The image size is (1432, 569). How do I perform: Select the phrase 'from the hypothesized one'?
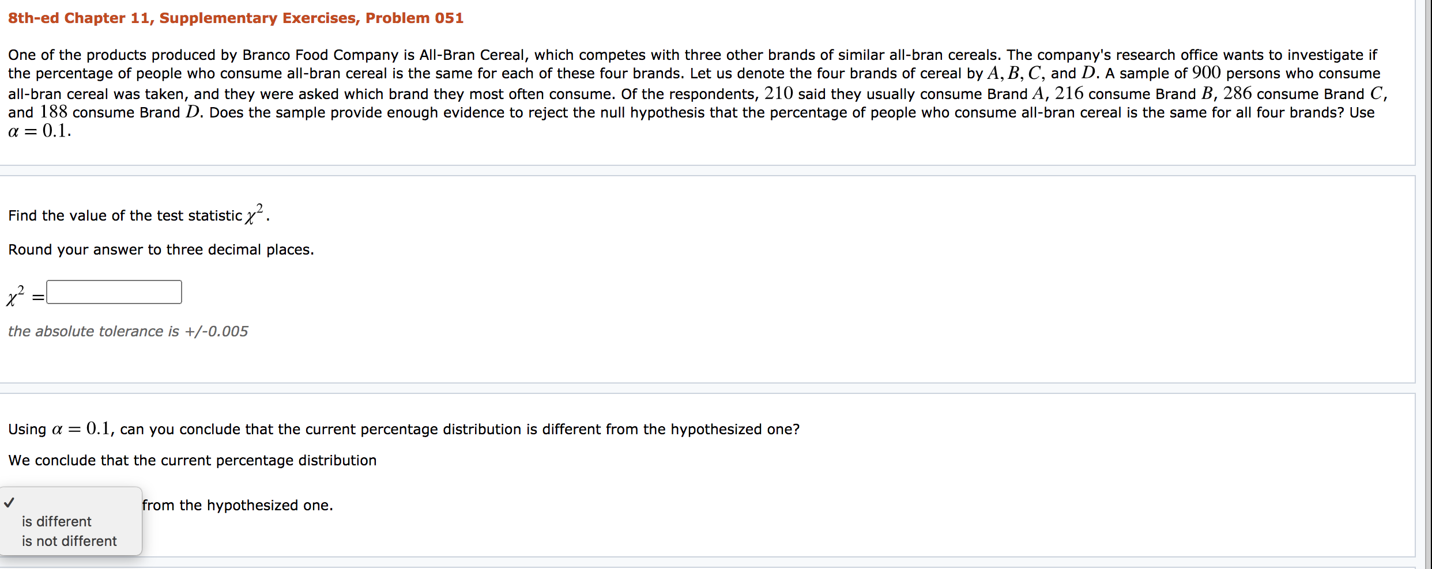[238, 505]
